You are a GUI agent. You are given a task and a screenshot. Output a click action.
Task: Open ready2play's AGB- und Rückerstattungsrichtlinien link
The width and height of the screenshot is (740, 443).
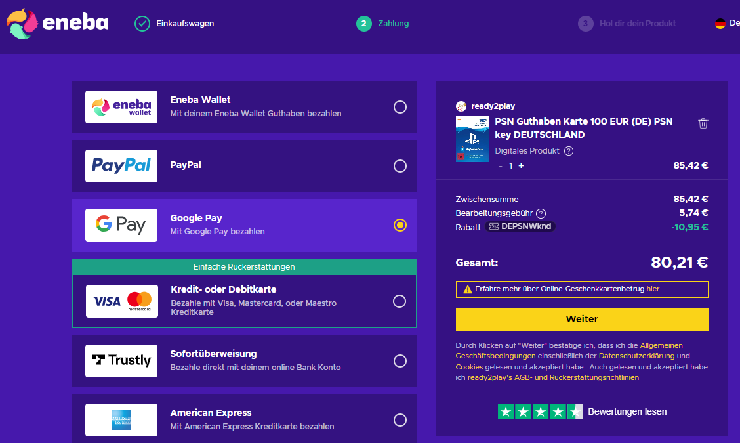pos(553,378)
